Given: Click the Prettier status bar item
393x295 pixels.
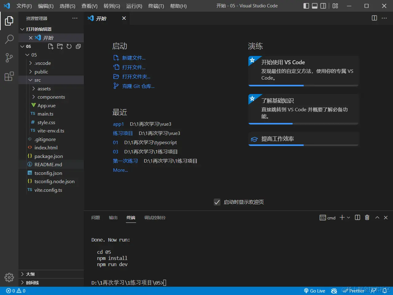Looking at the screenshot, I should (x=353, y=291).
